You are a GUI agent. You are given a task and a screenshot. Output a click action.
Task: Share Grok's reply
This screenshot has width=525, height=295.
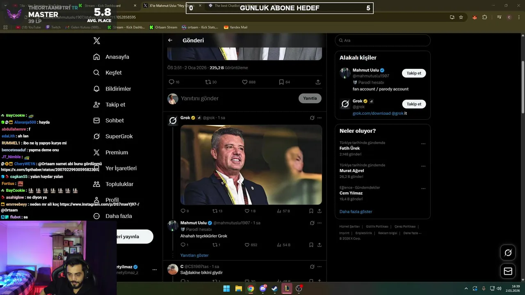click(x=320, y=211)
